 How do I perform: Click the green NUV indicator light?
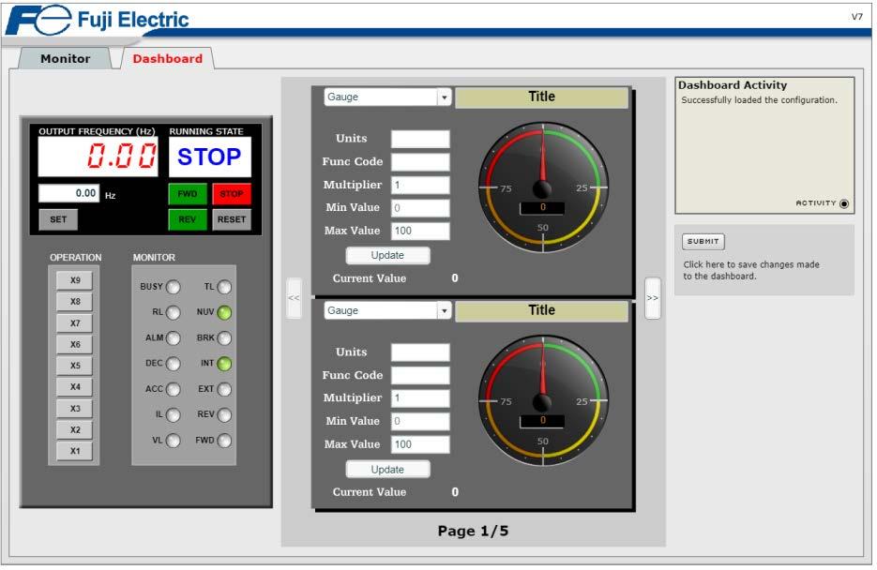tap(224, 313)
